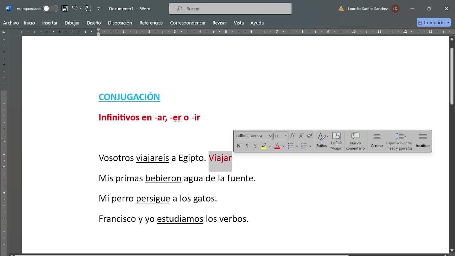This screenshot has height=256, width=455.
Task: Click the Format Painter brush icon
Action: click(x=310, y=136)
